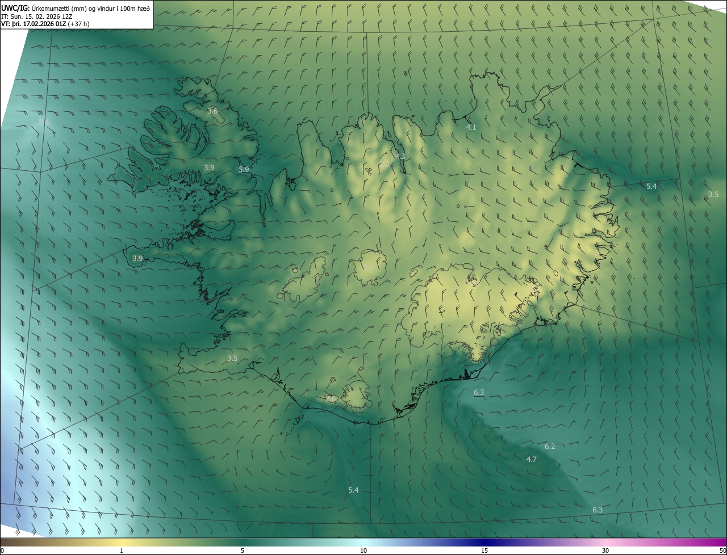Select the "30" tick on the color scale
The height and width of the screenshot is (555, 727).
point(605,550)
